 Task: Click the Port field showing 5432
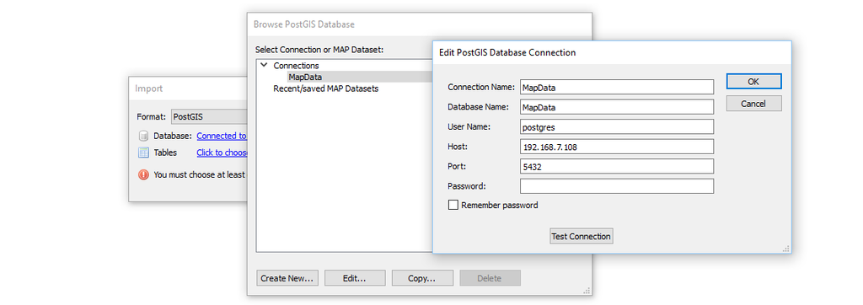click(616, 166)
